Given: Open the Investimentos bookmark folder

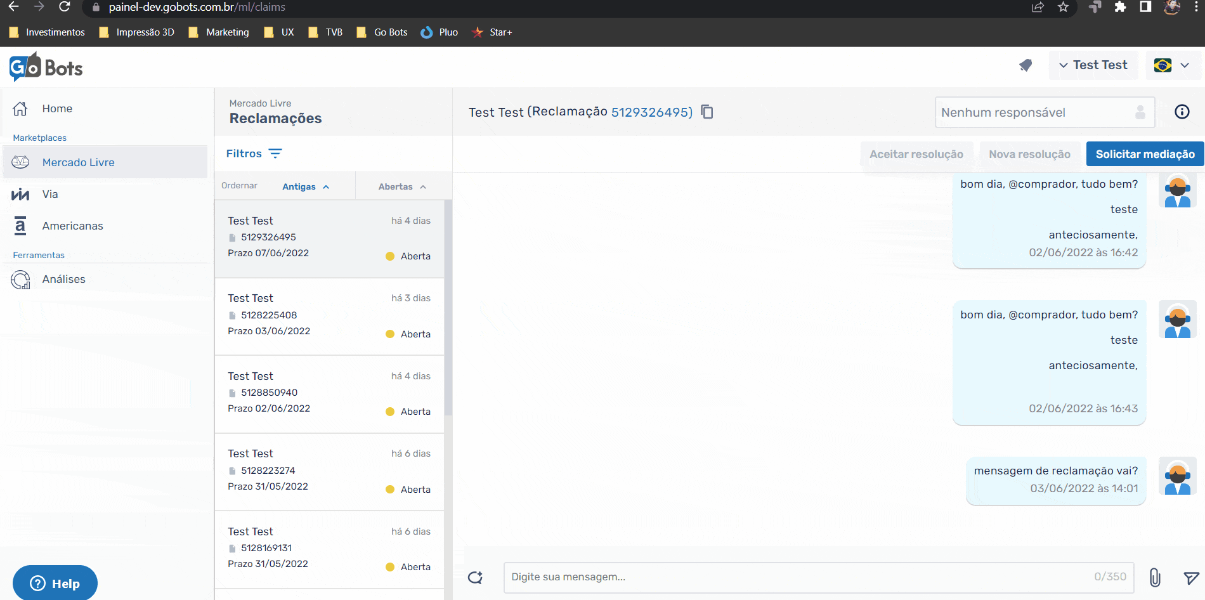Looking at the screenshot, I should click(x=47, y=32).
